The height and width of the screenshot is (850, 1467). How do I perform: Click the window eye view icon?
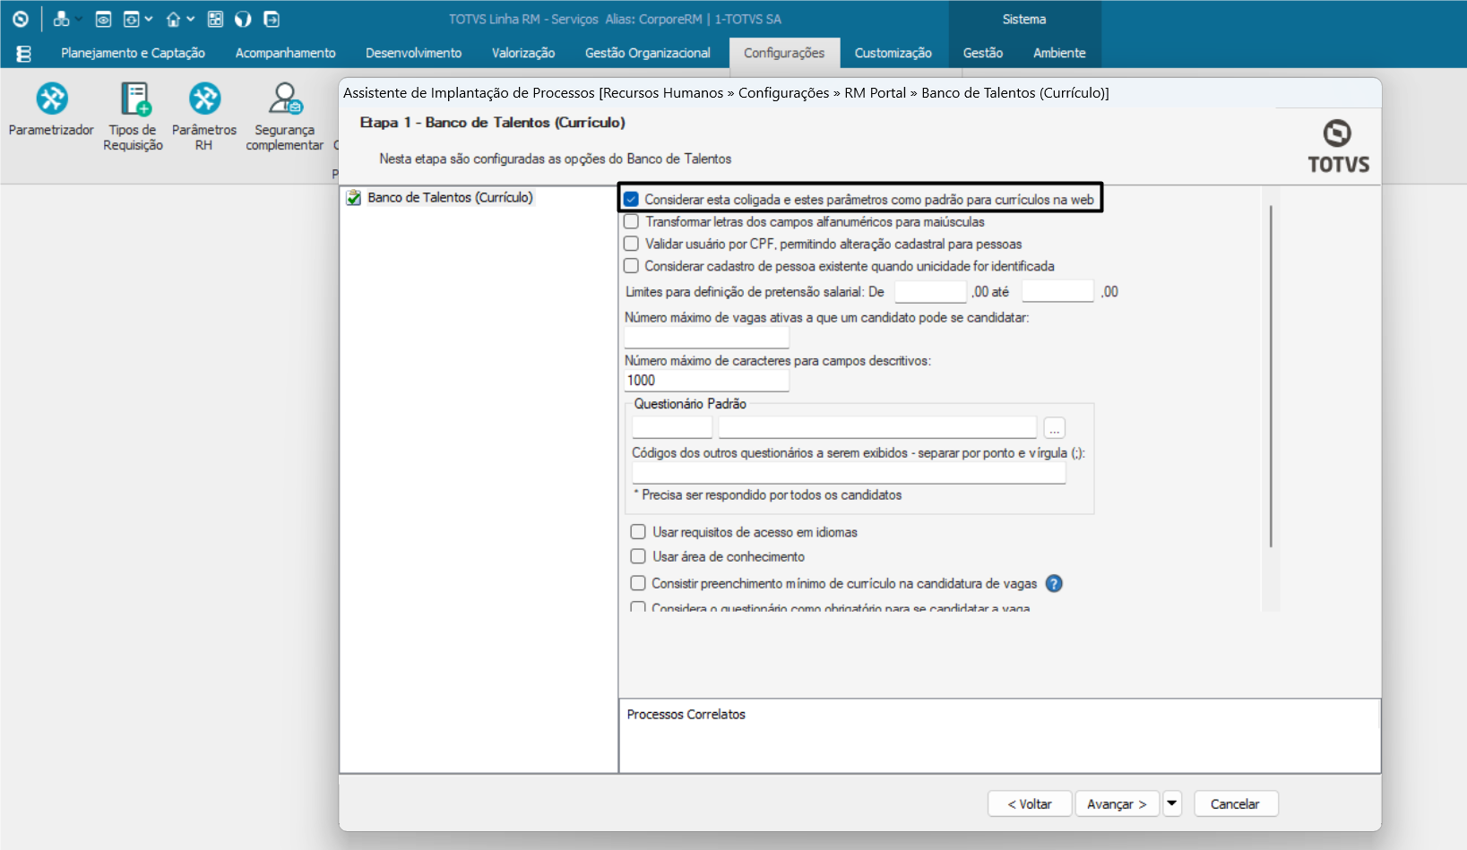(x=103, y=19)
